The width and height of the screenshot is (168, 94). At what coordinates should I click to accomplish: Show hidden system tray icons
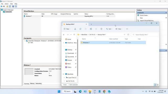click(x=143, y=91)
